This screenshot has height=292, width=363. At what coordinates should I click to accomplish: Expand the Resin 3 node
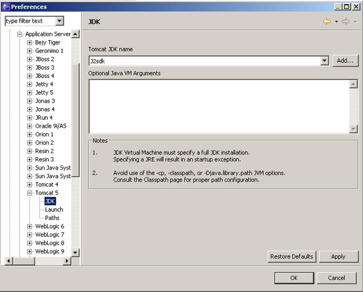click(x=30, y=159)
